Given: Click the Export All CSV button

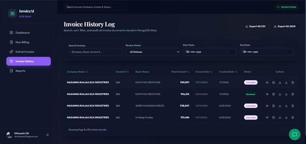Looking at the screenshot, I should (255, 26).
